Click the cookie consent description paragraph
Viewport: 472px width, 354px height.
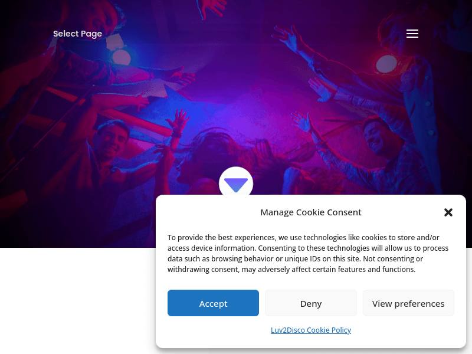(308, 253)
